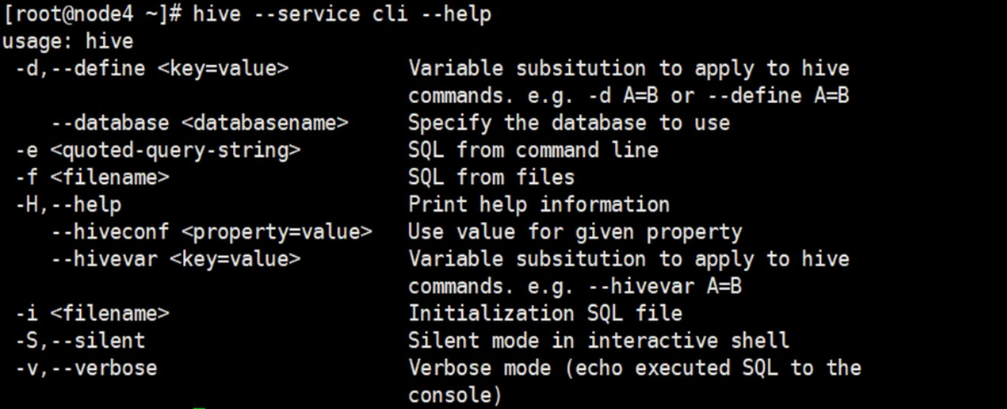
Task: Click the -f <filename> option
Action: click(x=92, y=178)
